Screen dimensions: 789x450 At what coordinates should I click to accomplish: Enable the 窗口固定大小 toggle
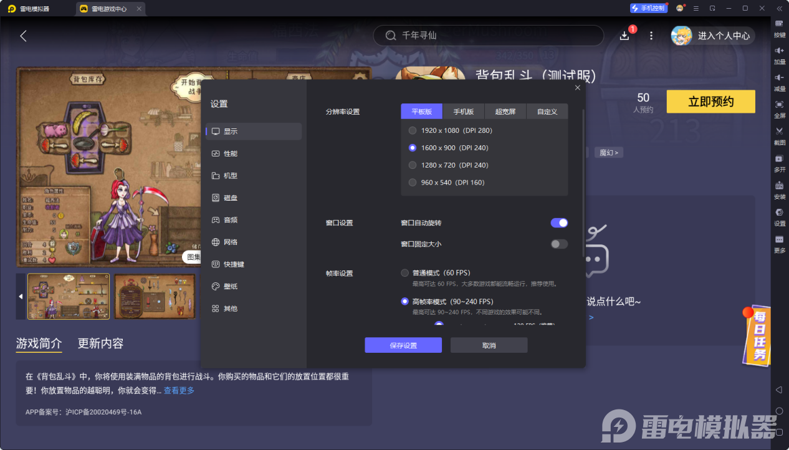(559, 245)
